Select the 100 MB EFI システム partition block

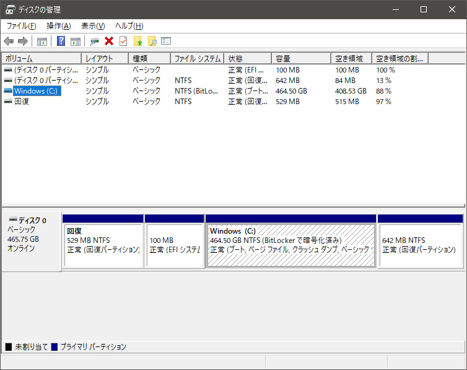175,242
